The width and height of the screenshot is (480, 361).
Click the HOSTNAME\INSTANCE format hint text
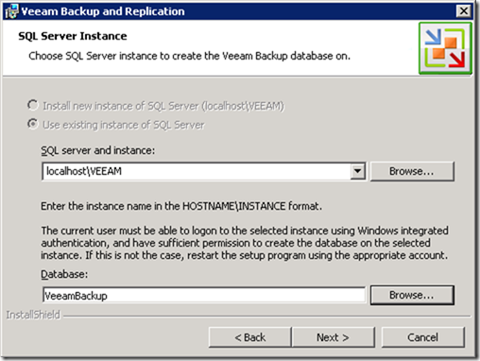[181, 206]
